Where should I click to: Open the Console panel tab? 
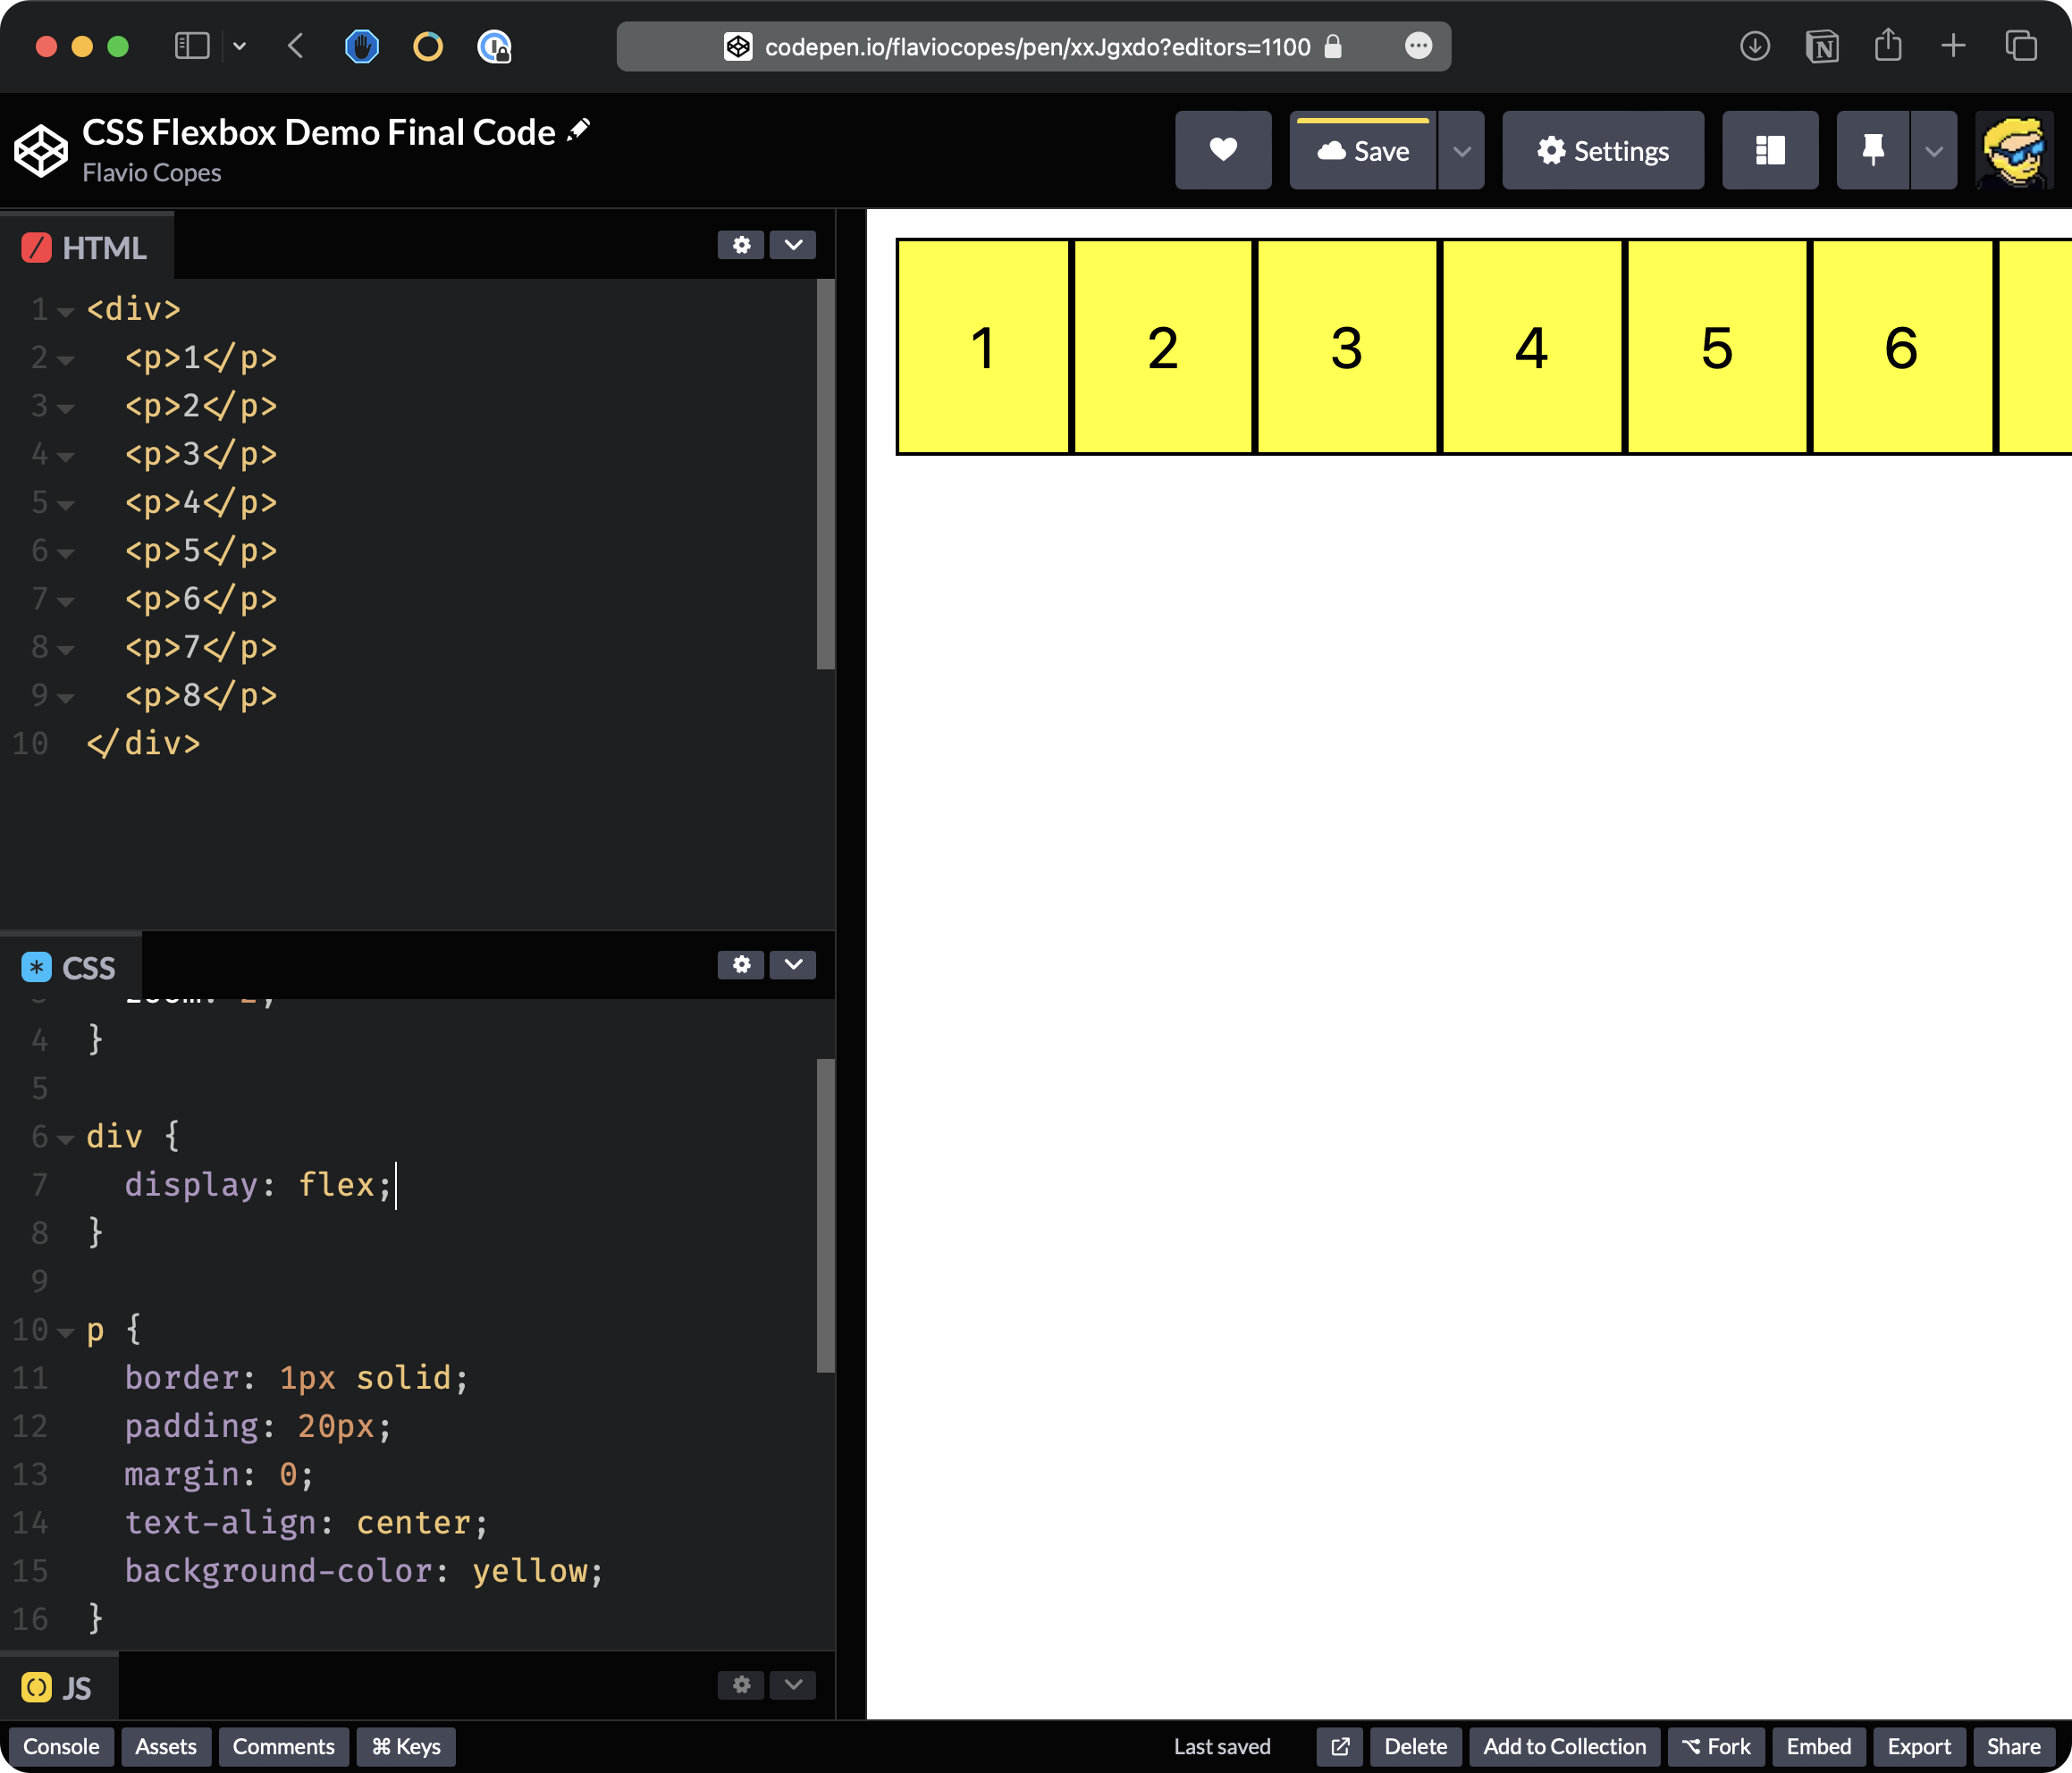click(61, 1747)
